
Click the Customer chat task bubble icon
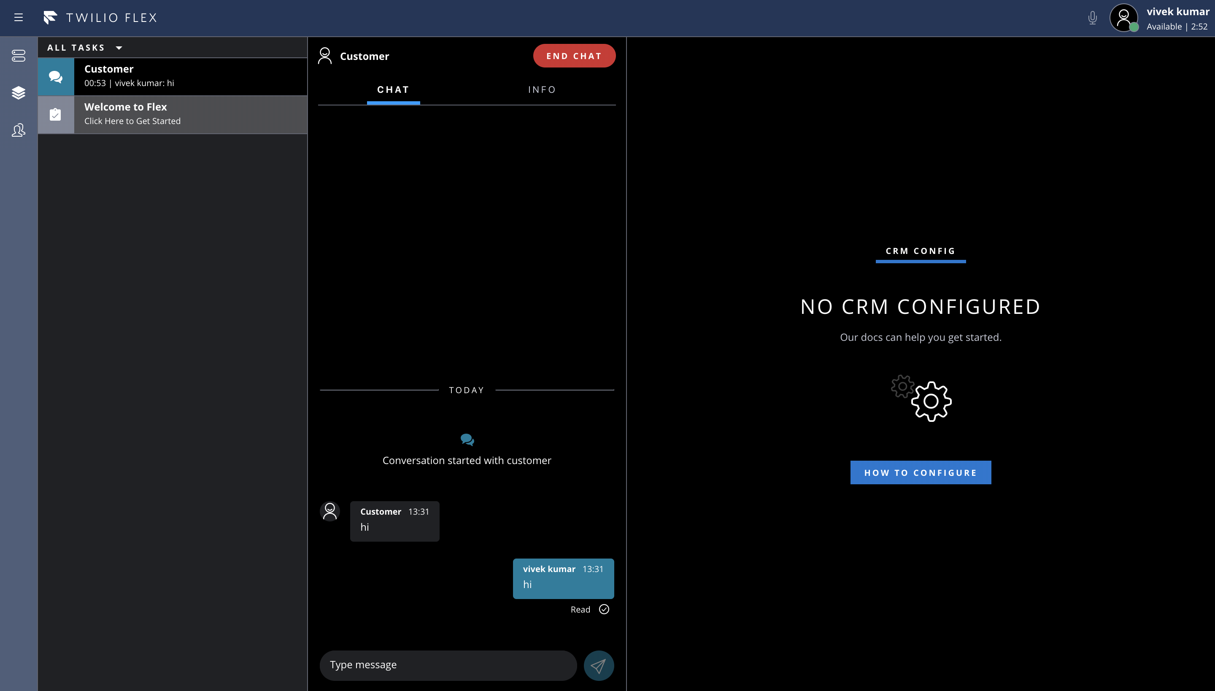pos(56,77)
